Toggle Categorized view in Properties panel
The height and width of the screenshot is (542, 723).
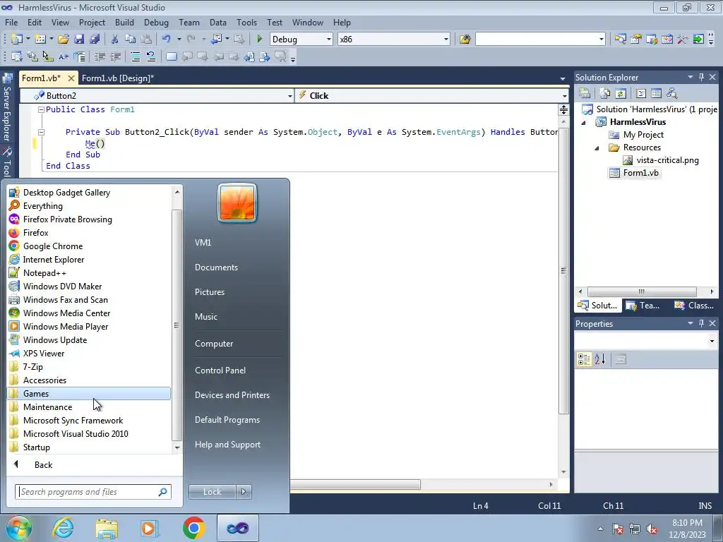point(584,359)
